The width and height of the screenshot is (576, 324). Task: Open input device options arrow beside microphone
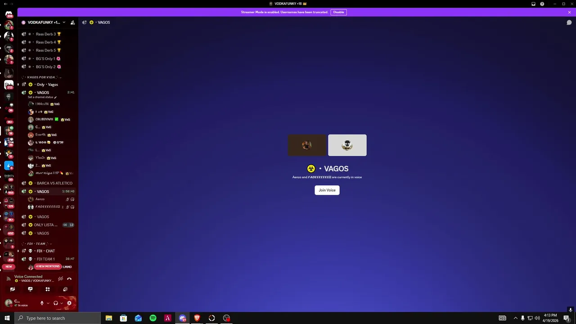pos(47,303)
